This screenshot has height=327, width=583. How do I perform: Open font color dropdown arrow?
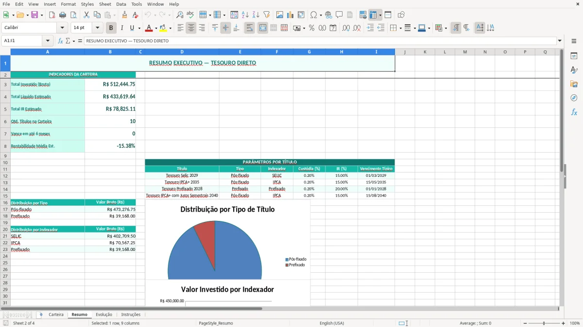pos(156,28)
